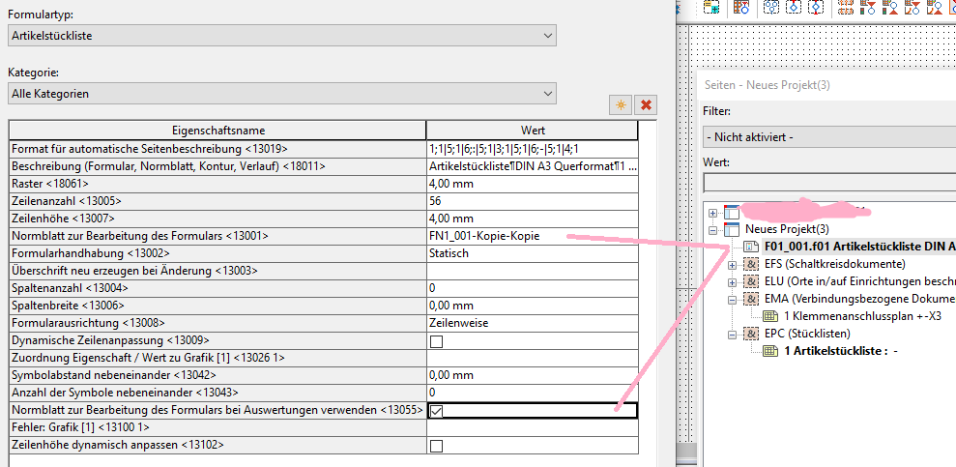The height and width of the screenshot is (467, 956).
Task: Open the Kategorie dropdown showing Alle Kategorien
Action: coord(282,94)
